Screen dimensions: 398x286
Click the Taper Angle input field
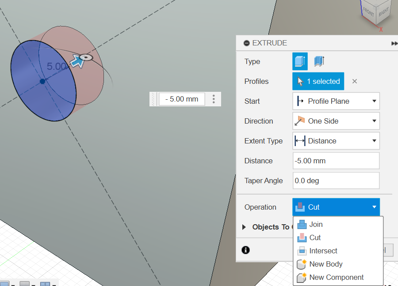(x=336, y=181)
